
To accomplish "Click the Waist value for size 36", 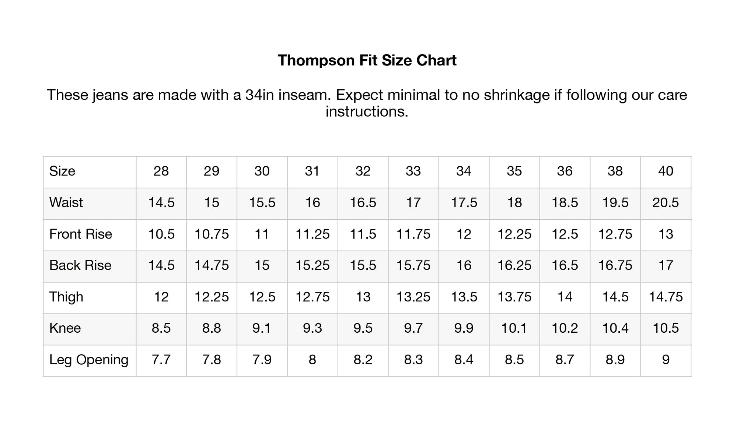I will tap(565, 202).
